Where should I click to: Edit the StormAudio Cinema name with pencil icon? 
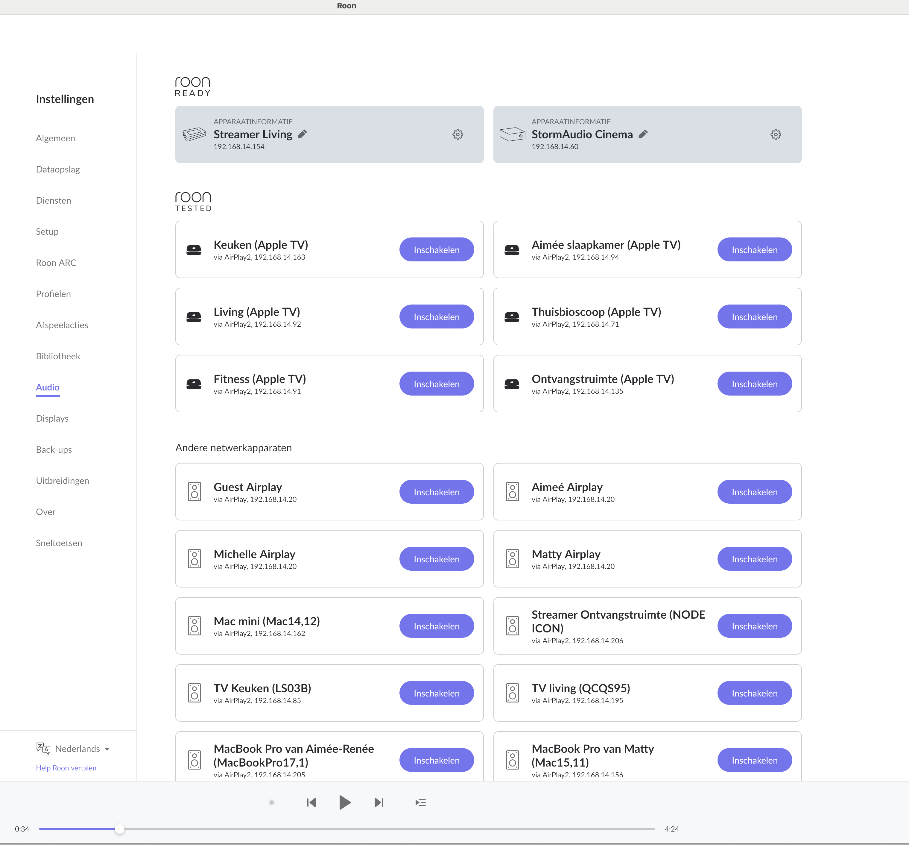(x=643, y=134)
